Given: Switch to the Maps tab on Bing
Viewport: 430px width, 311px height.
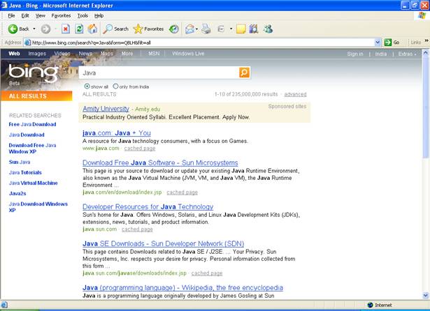Looking at the screenshot, I should coord(107,54).
